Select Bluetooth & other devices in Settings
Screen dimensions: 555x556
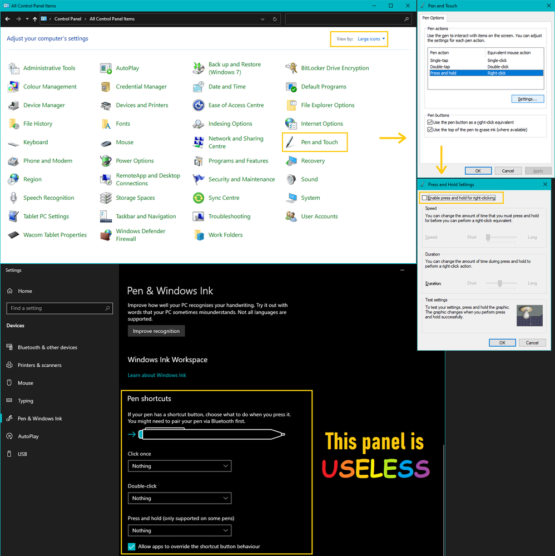click(x=47, y=347)
